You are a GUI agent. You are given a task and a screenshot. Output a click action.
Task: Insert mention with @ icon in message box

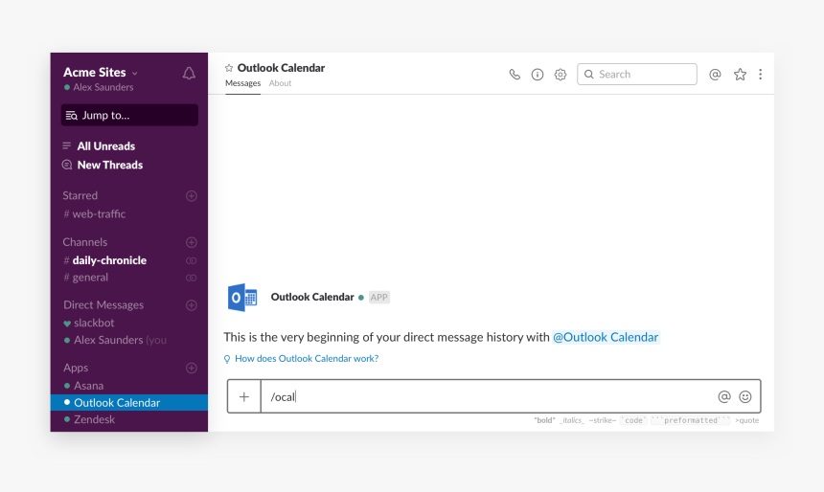click(x=724, y=397)
